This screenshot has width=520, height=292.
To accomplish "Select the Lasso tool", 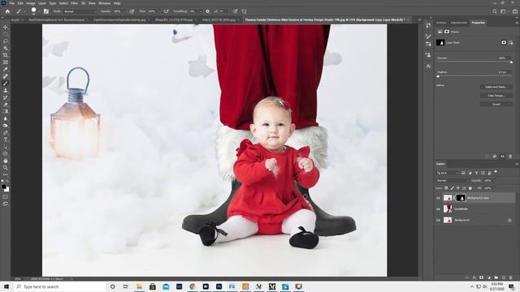I will (x=6, y=41).
